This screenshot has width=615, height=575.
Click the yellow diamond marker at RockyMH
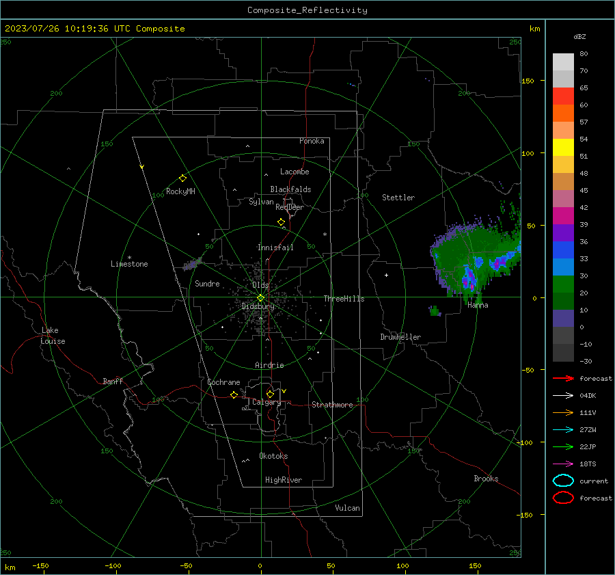click(182, 178)
